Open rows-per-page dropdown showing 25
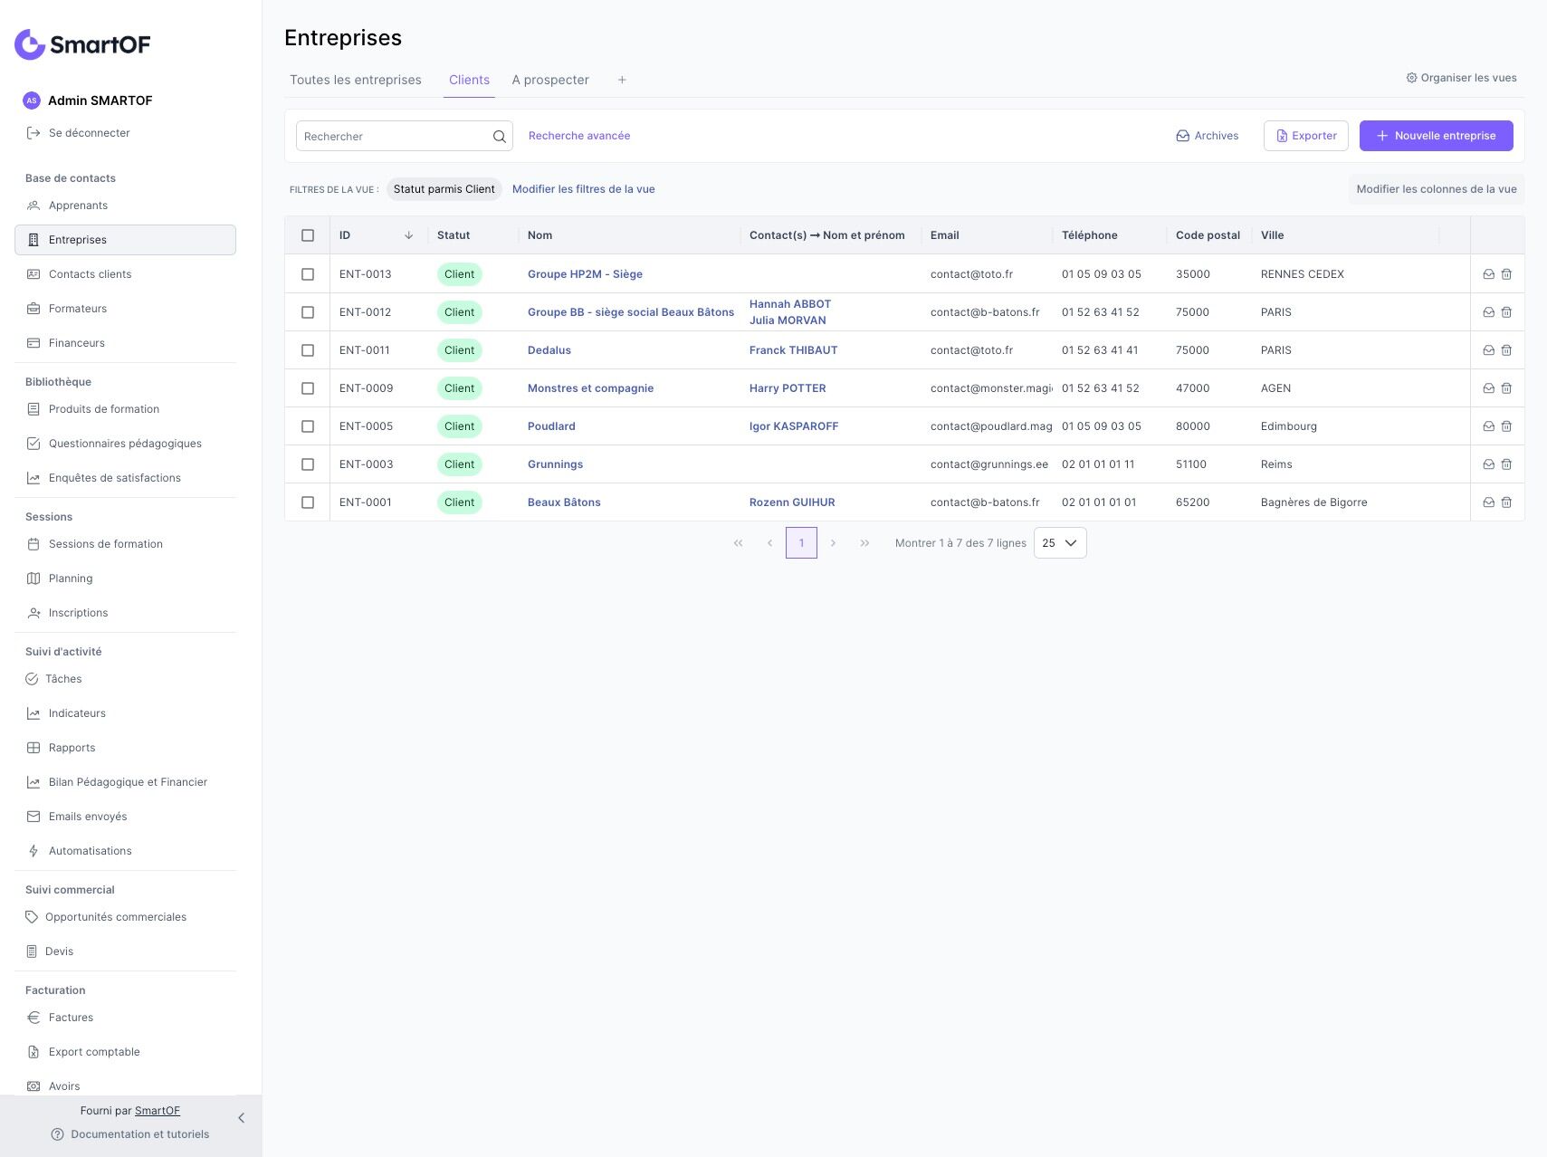 [x=1059, y=543]
